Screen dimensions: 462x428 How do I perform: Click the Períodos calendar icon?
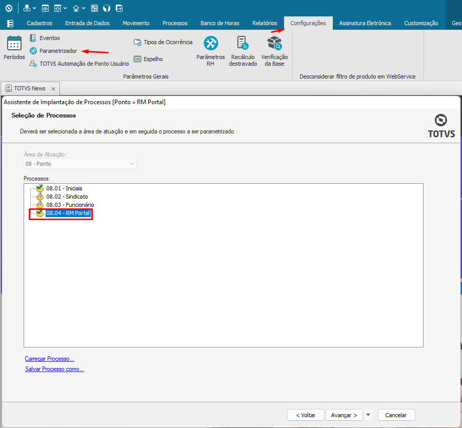pos(14,44)
